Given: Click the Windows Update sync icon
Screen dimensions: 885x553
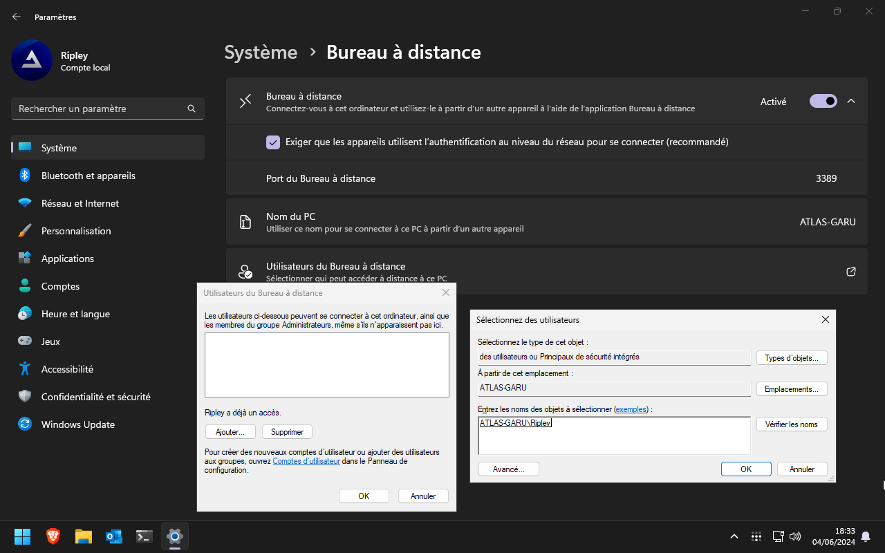Looking at the screenshot, I should [25, 424].
